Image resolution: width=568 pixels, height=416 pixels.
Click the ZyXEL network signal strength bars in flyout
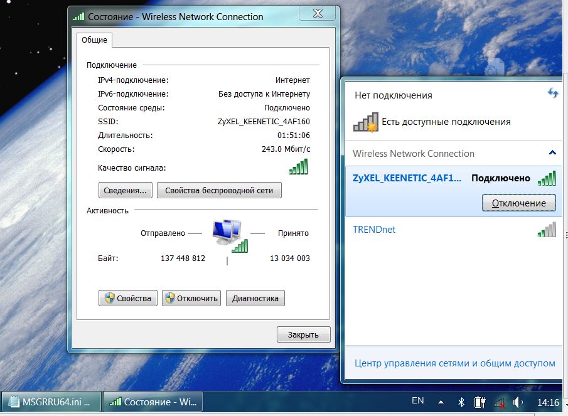(x=547, y=178)
